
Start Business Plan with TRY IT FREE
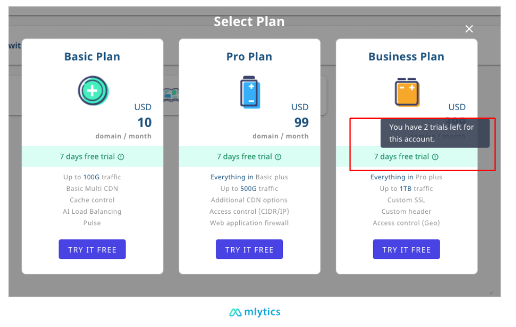tap(406, 249)
